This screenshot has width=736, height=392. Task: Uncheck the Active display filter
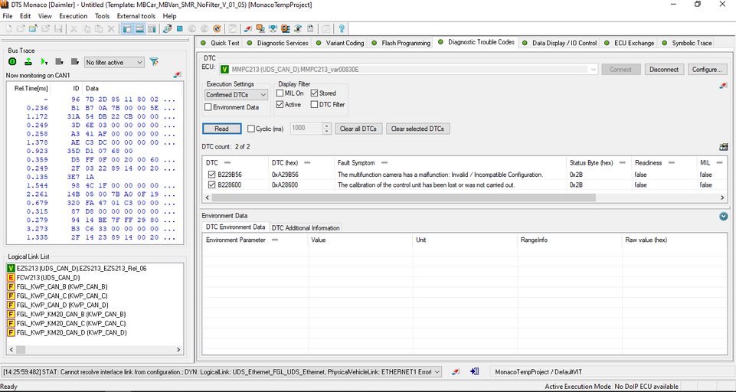280,104
